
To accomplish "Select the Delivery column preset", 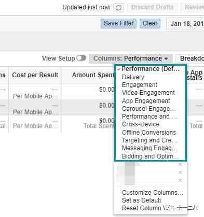I will coord(133,77).
